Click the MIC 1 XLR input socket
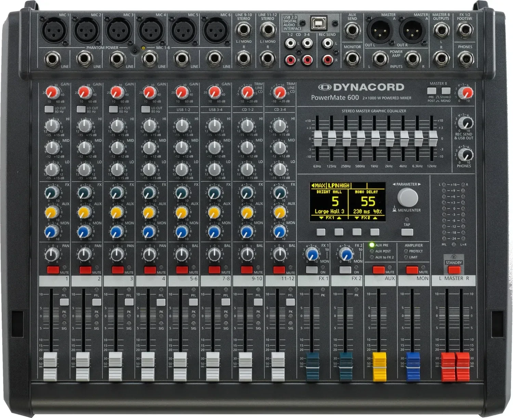 [54, 30]
